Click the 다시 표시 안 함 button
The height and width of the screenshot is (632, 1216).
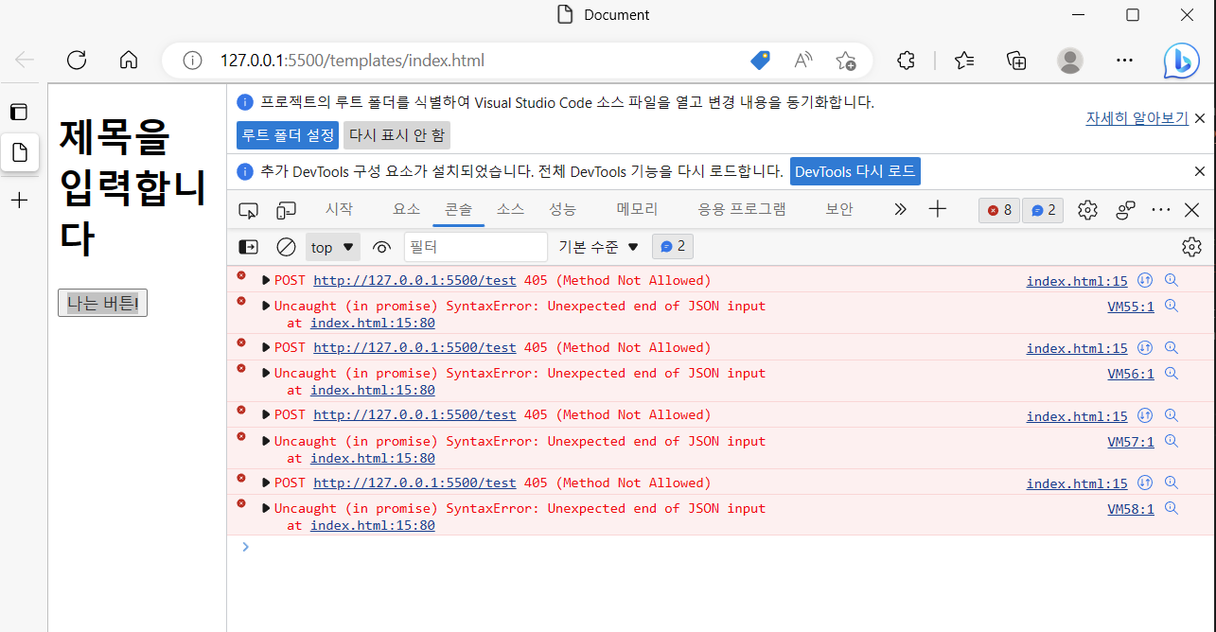[397, 134]
